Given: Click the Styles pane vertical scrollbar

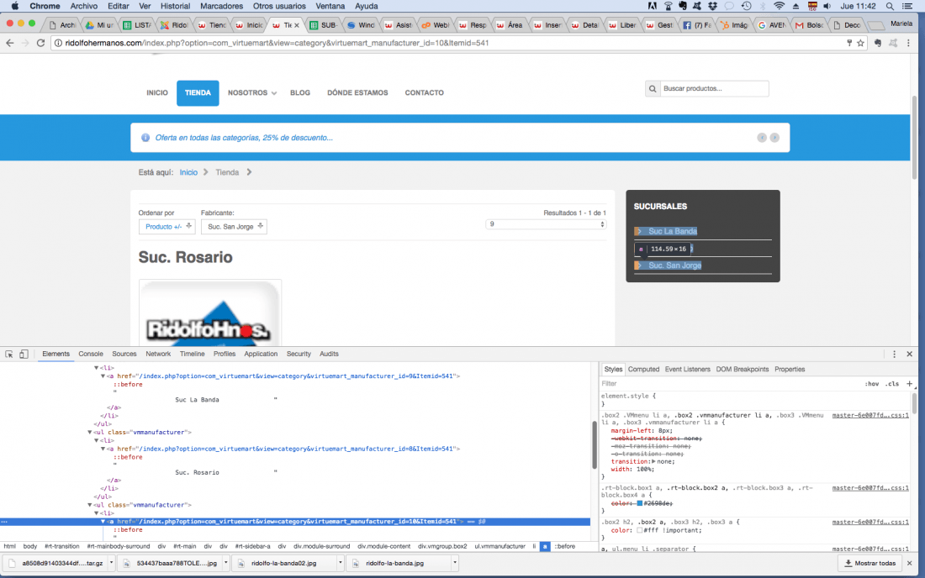Looking at the screenshot, I should tap(914, 403).
